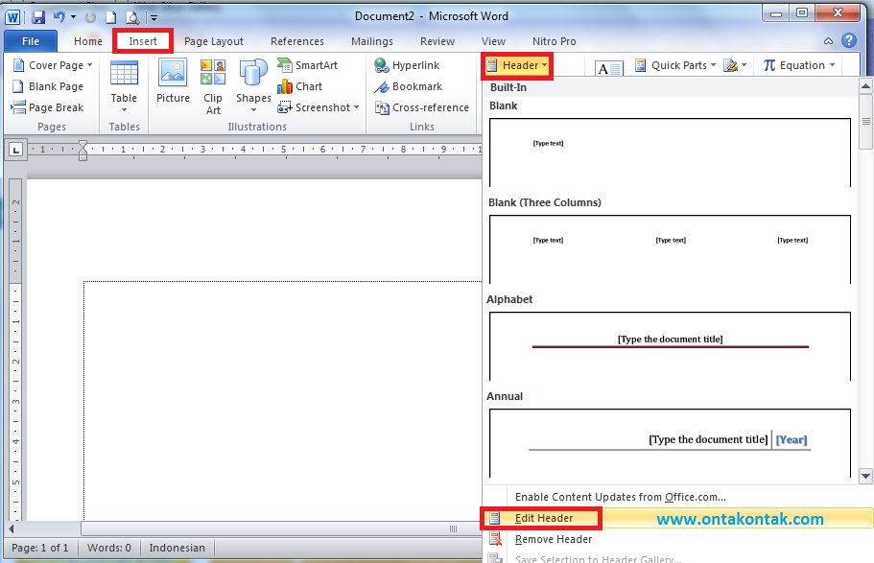Open the Cover Page dropdown
874x563 pixels.
tap(53, 65)
